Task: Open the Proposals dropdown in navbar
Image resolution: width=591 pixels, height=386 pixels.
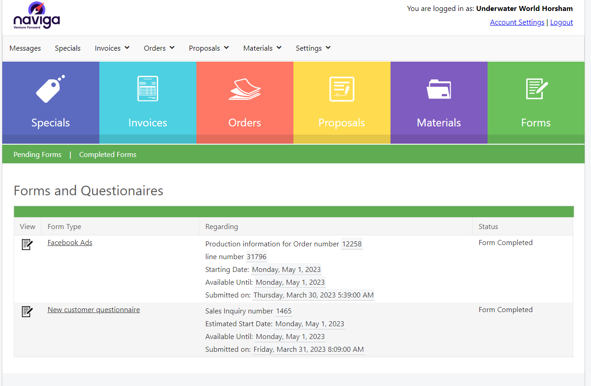Action: (x=209, y=48)
